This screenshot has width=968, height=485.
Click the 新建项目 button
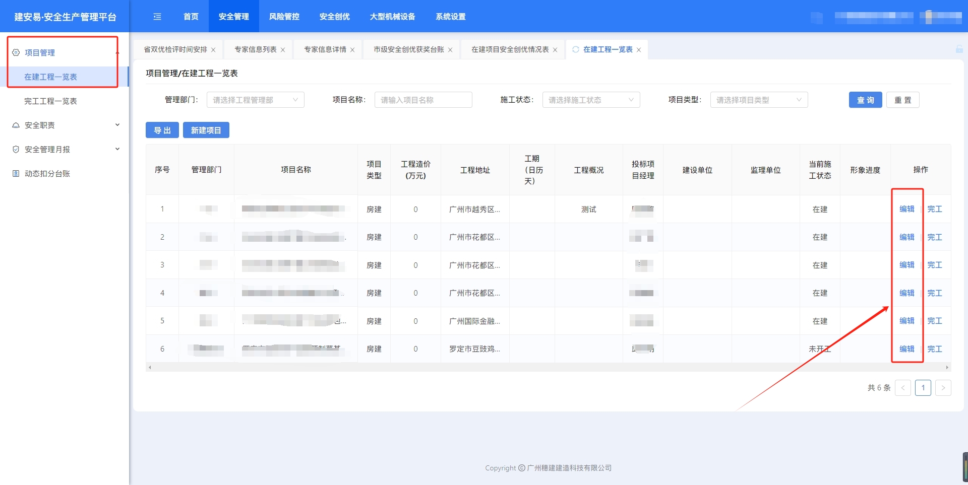206,130
